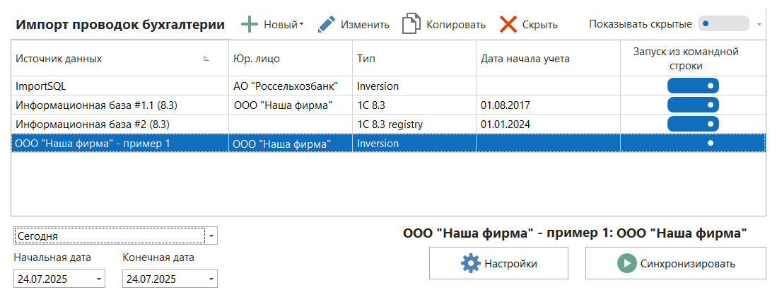Open the Настройки button
The image size is (777, 302).
[498, 264]
